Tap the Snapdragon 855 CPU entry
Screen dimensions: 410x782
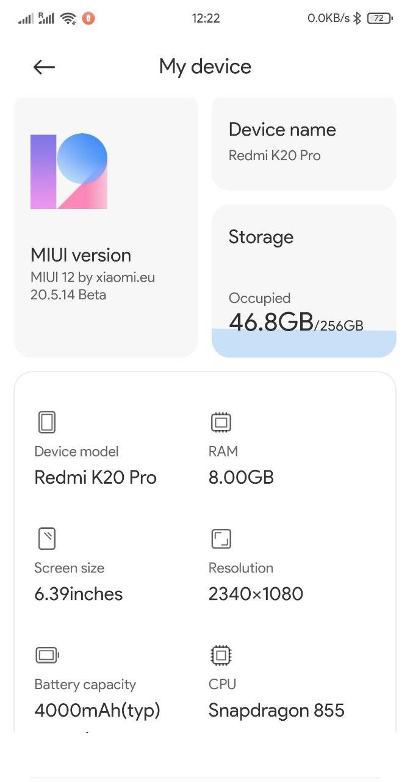276,711
